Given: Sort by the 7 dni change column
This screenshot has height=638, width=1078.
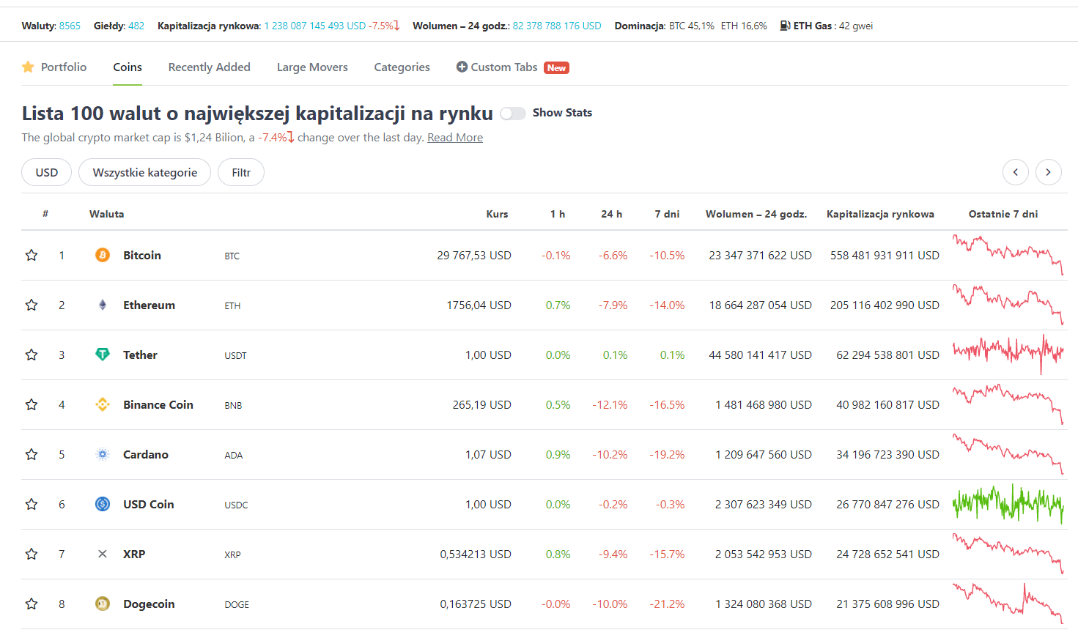Looking at the screenshot, I should 668,214.
